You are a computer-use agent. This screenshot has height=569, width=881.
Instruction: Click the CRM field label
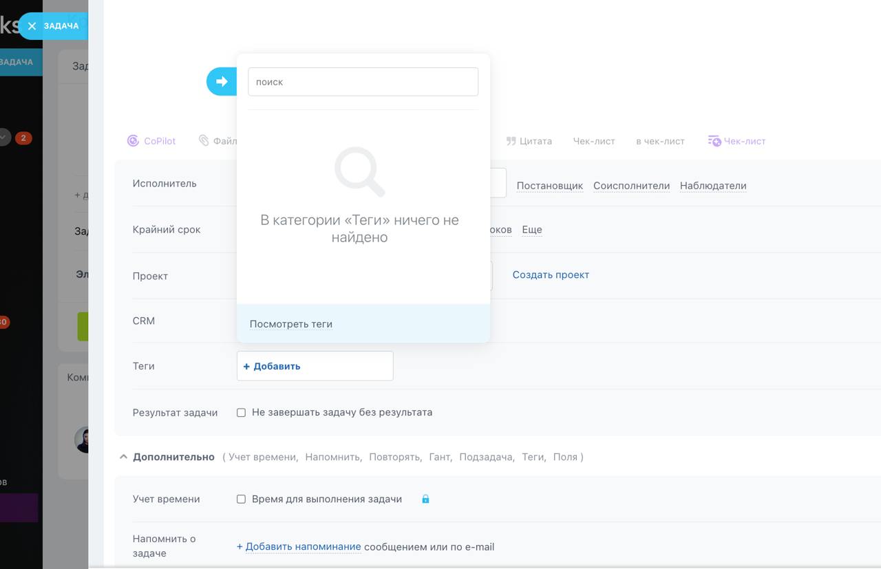(144, 321)
